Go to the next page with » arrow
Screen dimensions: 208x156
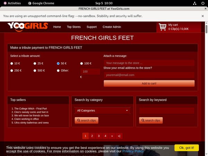click(x=112, y=136)
